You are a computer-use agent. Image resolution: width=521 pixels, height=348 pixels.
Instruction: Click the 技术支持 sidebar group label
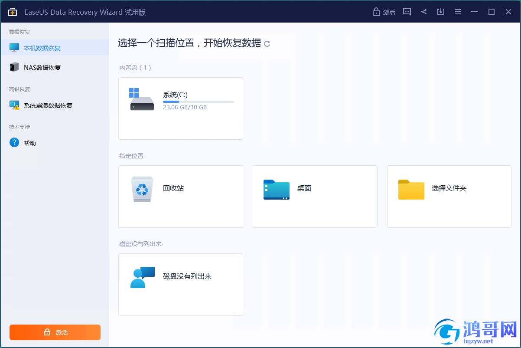(20, 127)
